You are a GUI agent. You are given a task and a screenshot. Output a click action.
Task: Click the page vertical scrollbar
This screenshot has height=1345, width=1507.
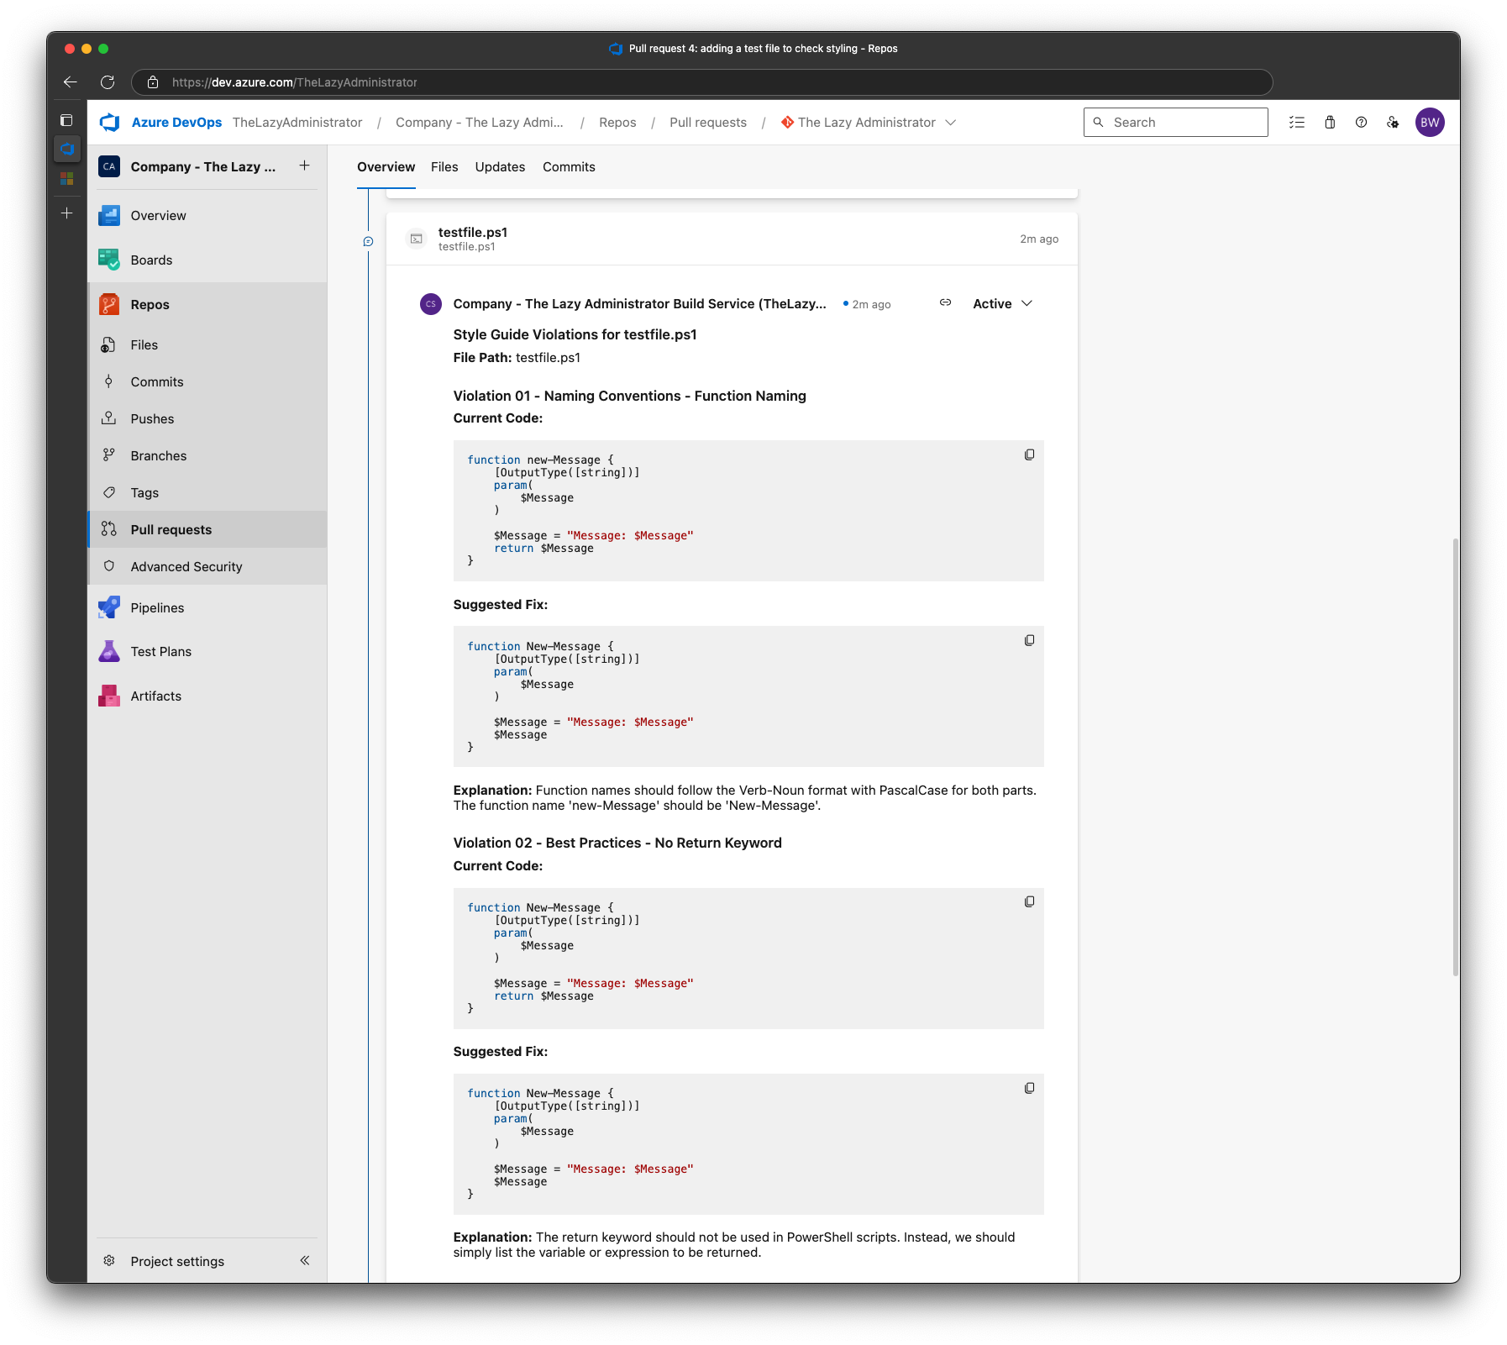1455,757
